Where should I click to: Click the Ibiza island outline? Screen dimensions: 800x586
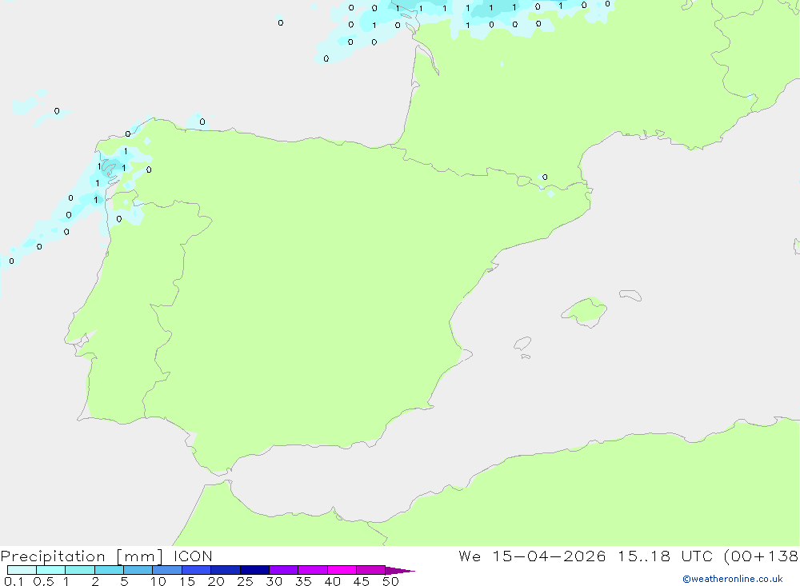click(522, 343)
